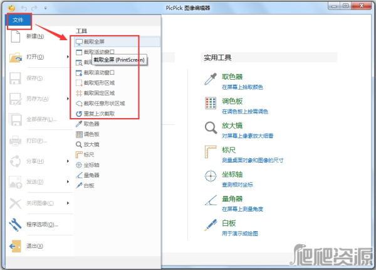Click 程序选项(O)... options label
Viewport: 376px width, 270px height.
42,225
